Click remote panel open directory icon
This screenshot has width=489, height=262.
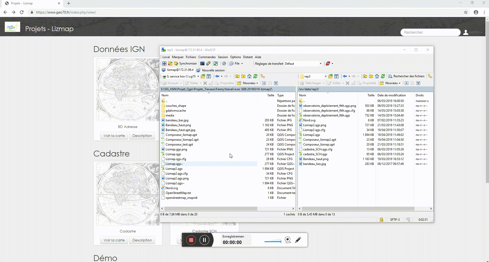click(x=331, y=76)
